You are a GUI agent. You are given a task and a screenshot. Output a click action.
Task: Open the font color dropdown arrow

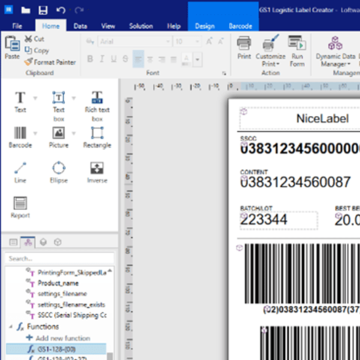coord(197,59)
